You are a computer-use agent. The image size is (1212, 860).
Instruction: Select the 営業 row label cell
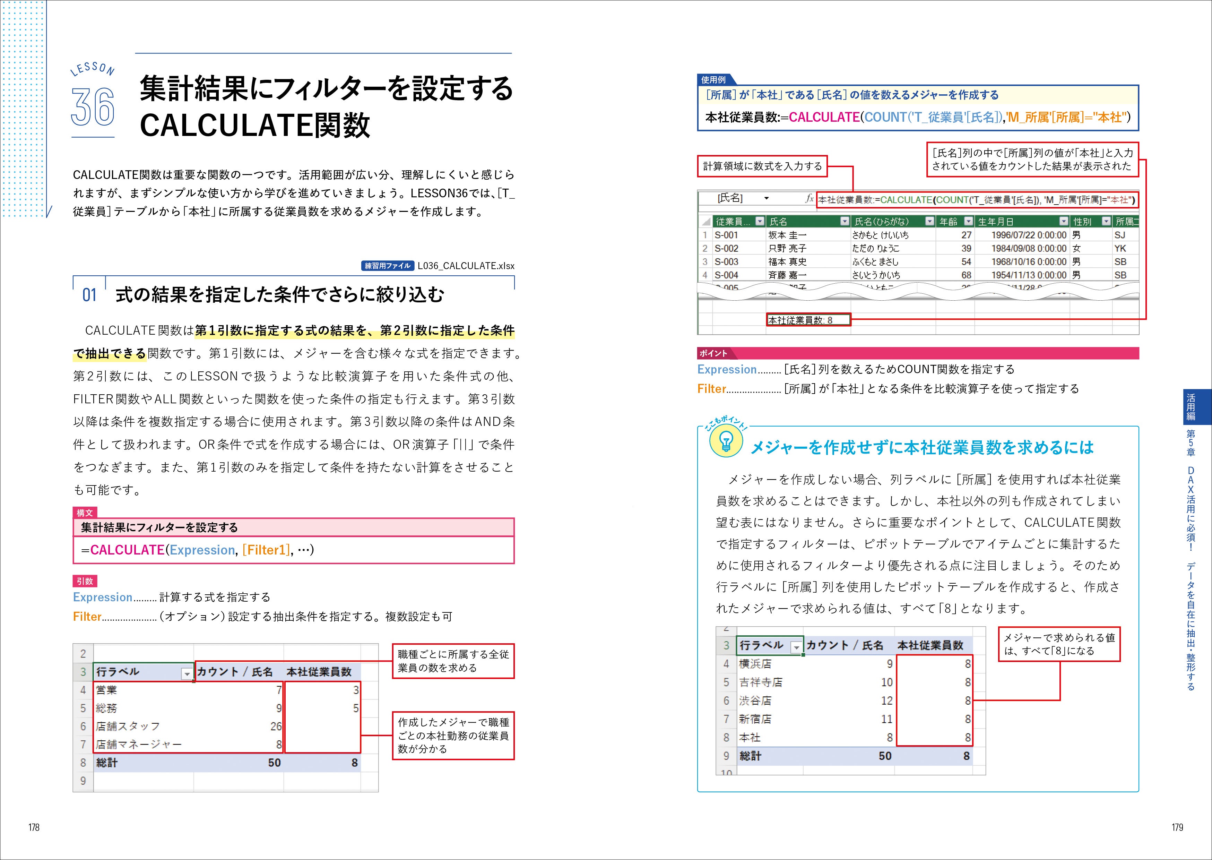[x=106, y=690]
